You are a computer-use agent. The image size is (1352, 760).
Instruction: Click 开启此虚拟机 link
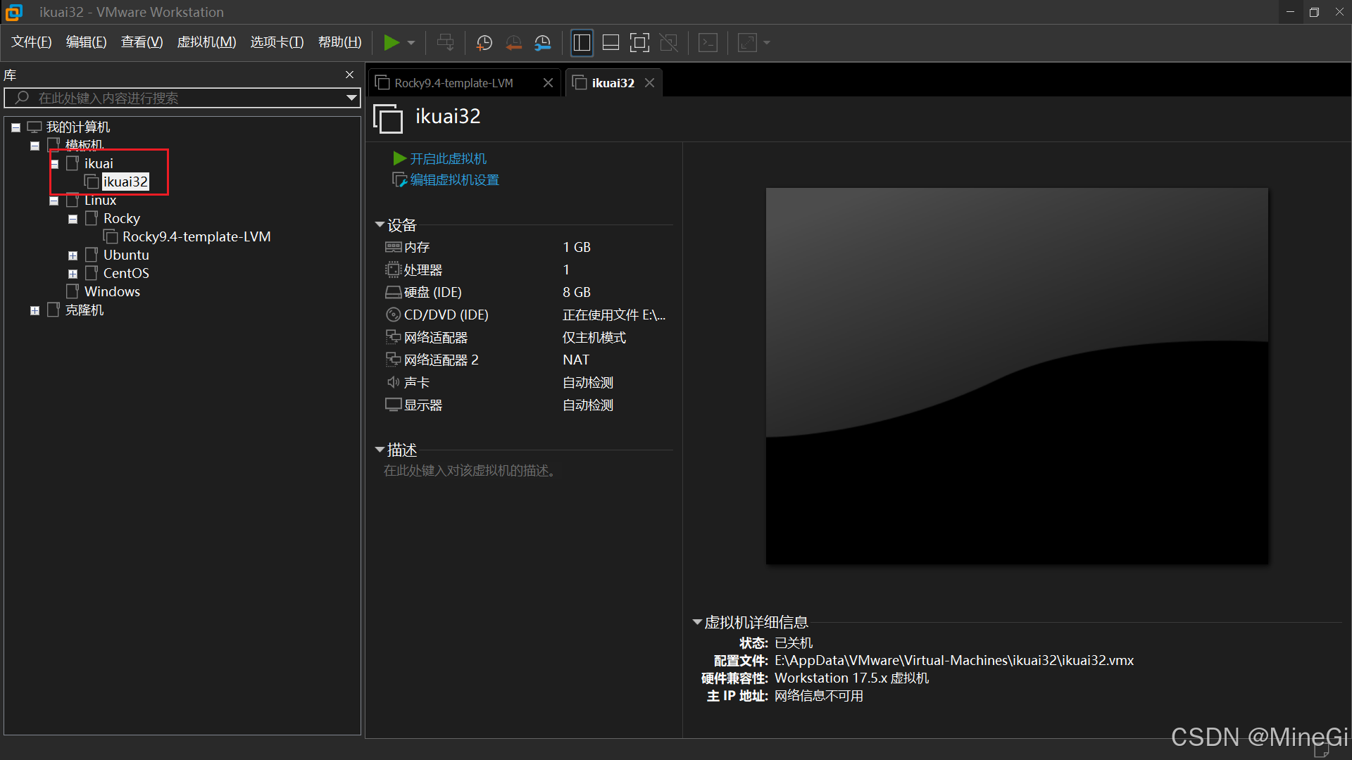click(448, 159)
